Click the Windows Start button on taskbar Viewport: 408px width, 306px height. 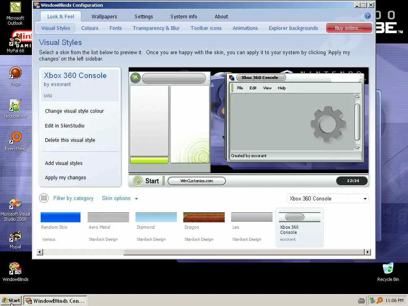11,300
